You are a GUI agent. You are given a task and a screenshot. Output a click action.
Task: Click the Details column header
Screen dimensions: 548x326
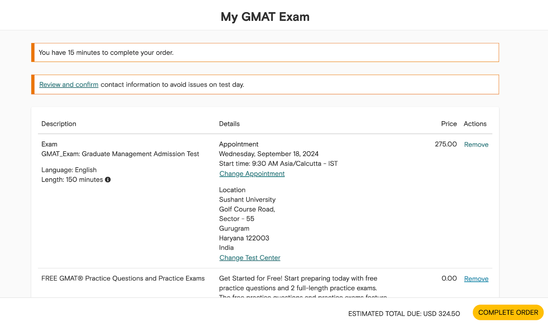pos(229,124)
